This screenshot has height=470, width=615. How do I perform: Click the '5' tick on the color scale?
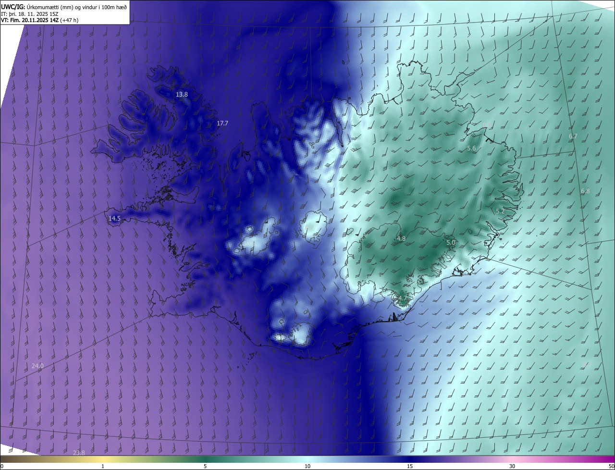[x=205, y=466]
